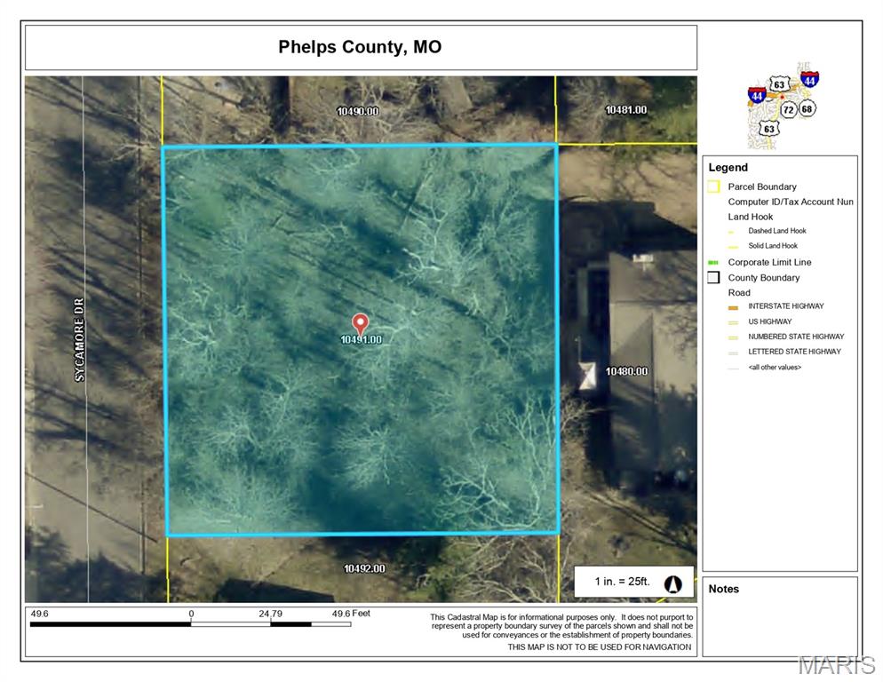Click "THIS MAP IS NOT TO BE USED FOR NAVIGATION"
883x682 pixels.
[599, 647]
